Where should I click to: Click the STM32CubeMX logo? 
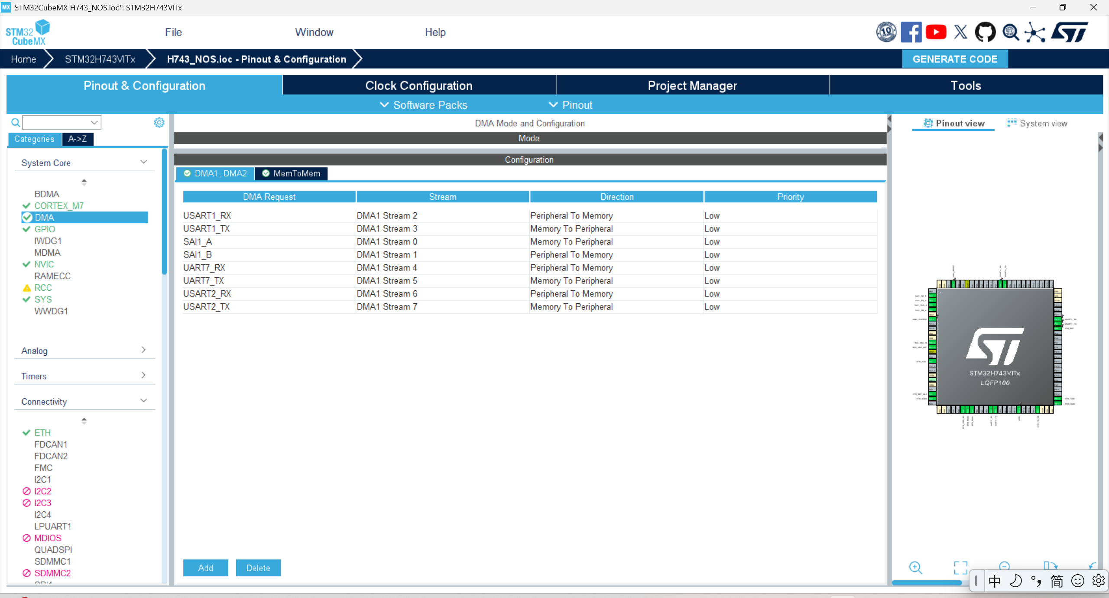point(28,32)
